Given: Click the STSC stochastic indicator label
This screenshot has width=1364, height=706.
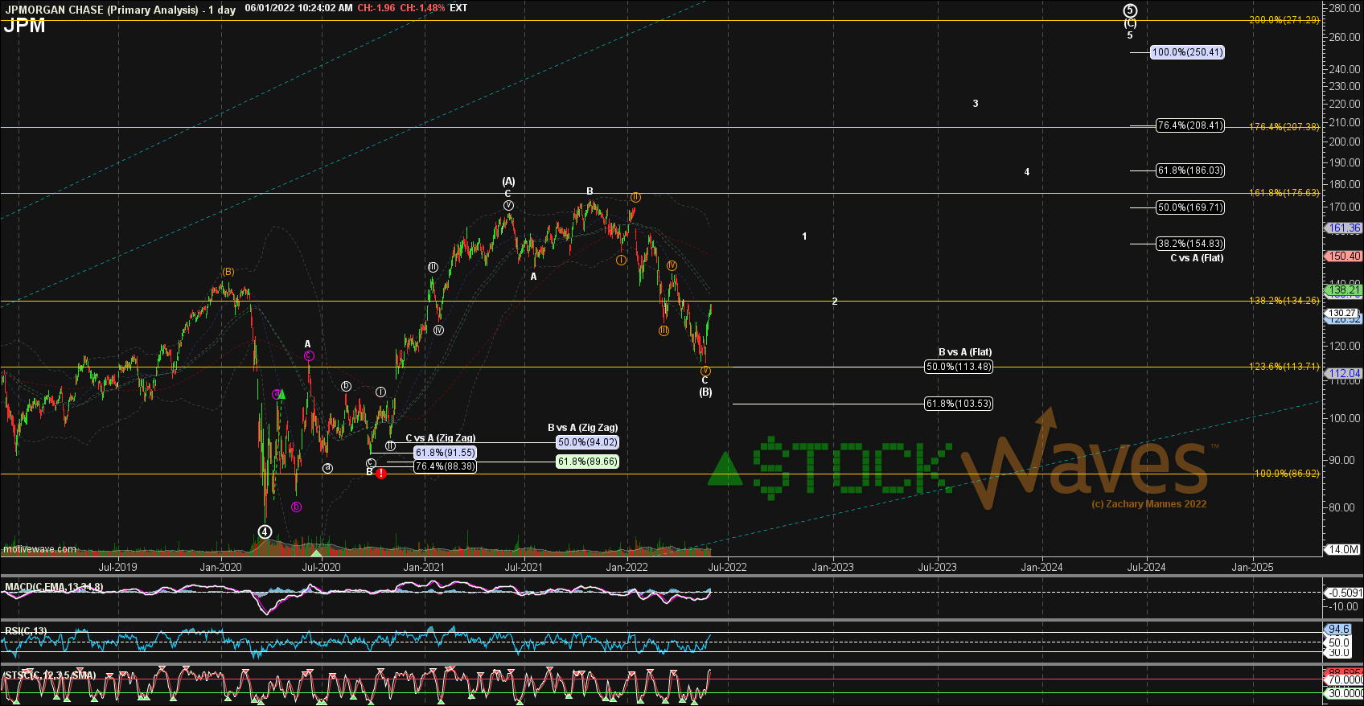Looking at the screenshot, I should click(50, 675).
